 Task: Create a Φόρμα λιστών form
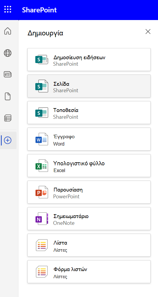(89, 272)
